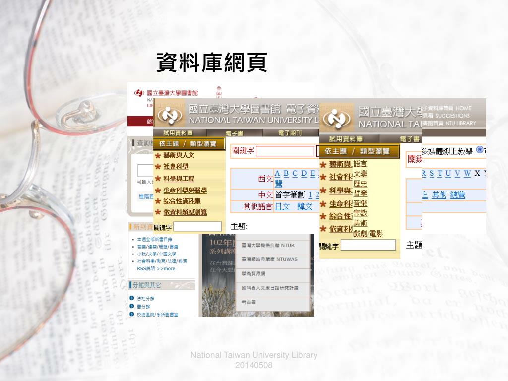Click the >>more link after RSS說明
The width and height of the screenshot is (508, 381).
pos(166,268)
